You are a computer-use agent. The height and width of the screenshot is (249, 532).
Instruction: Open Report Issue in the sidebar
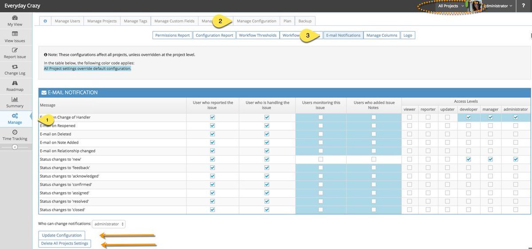coord(15,53)
